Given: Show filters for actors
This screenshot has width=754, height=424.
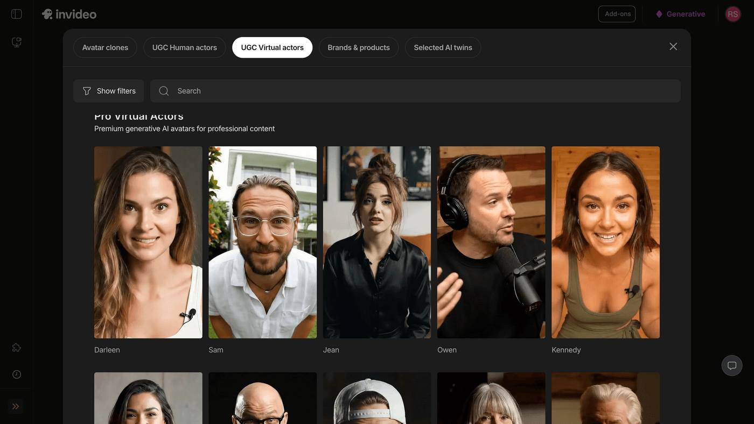Looking at the screenshot, I should [x=109, y=91].
